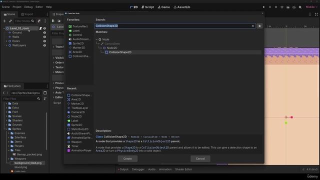Screen dimensions: 320x180
Task: Toggle visibility of WallLayers node
Action: (44, 45)
